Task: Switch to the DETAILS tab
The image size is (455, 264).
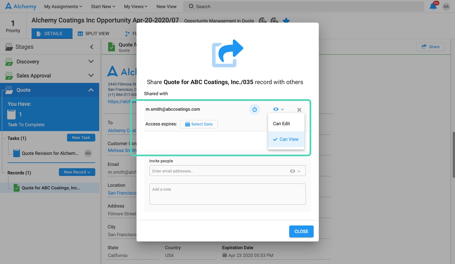Action: [52, 34]
